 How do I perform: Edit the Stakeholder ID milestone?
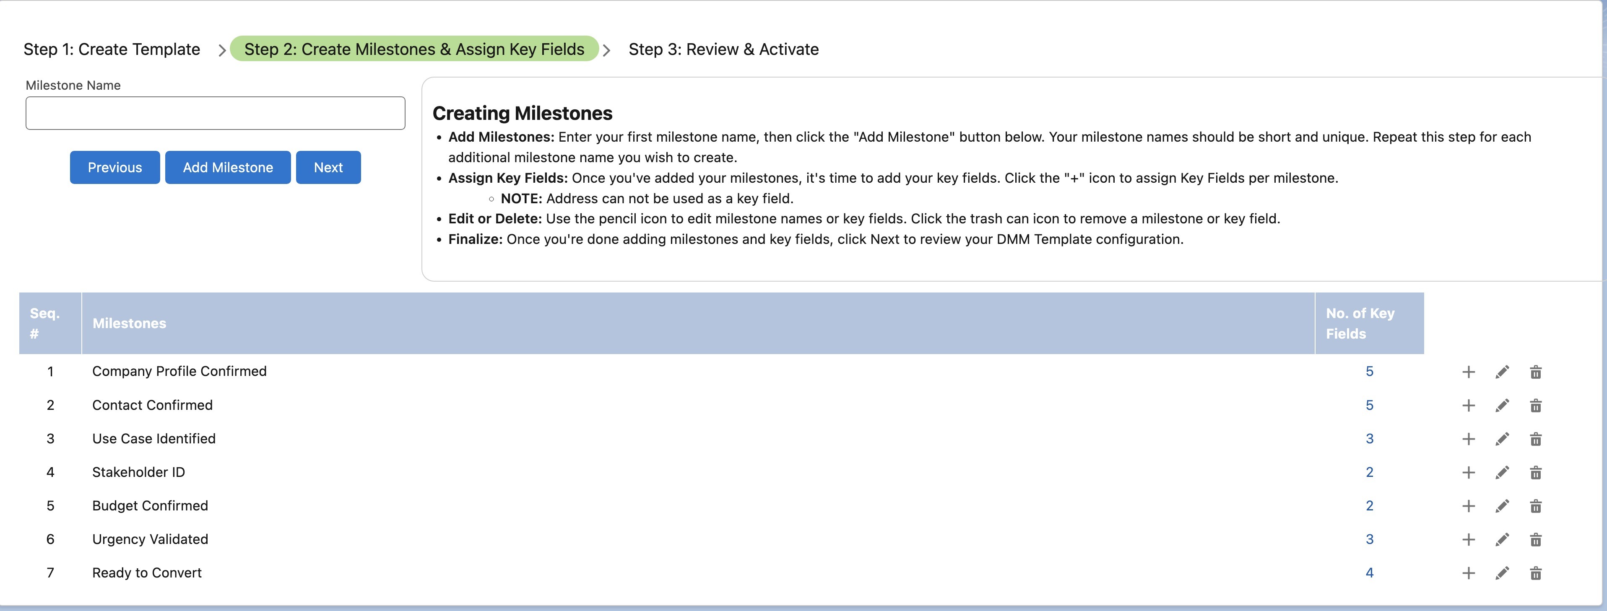click(1502, 473)
